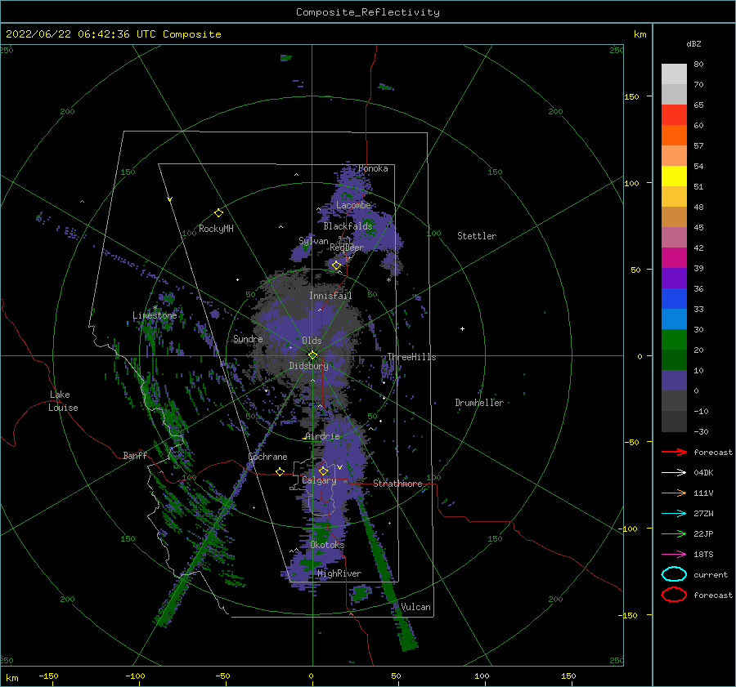736x687 pixels.
Task: Click the Innisfail city label
Action: pyautogui.click(x=330, y=296)
